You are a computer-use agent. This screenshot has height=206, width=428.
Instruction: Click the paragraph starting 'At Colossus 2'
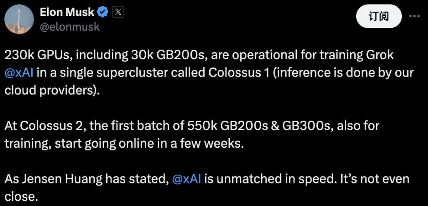(192, 135)
